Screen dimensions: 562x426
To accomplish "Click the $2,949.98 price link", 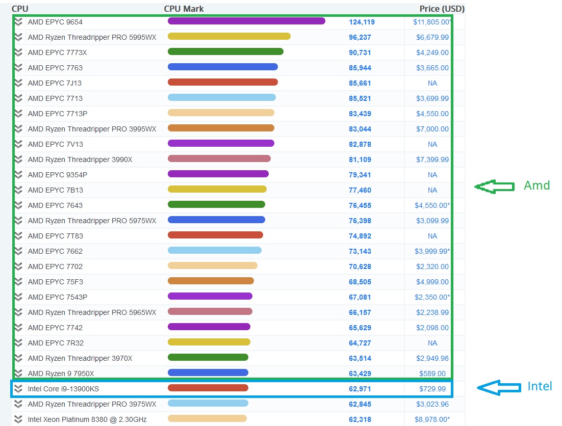I will (432, 358).
